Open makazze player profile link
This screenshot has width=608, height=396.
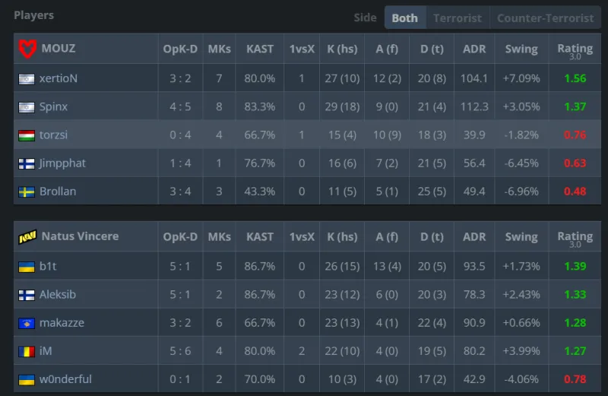[x=63, y=323]
